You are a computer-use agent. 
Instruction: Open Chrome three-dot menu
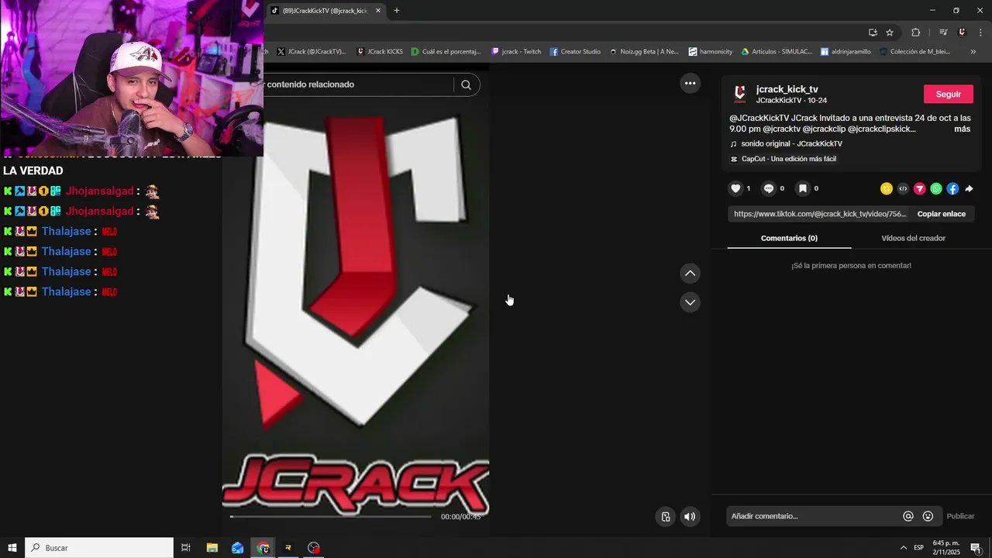coord(980,33)
